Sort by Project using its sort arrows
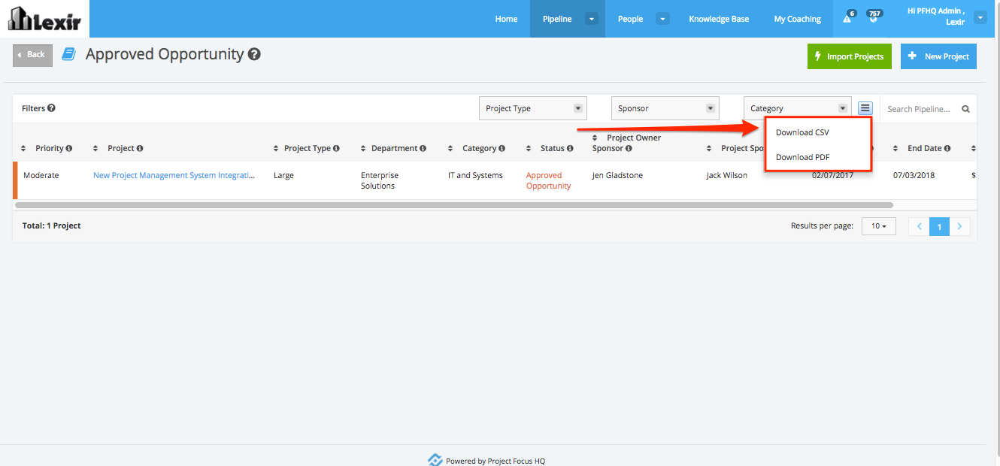 [95, 149]
